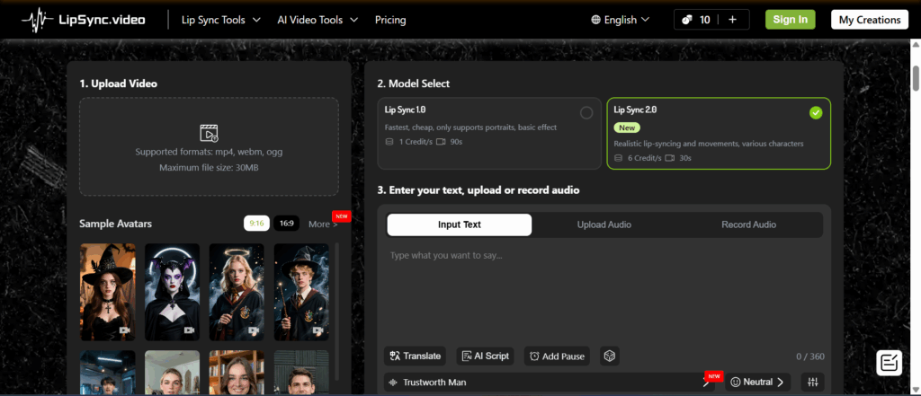Expand the Neutral emotion selector

pyautogui.click(x=757, y=383)
